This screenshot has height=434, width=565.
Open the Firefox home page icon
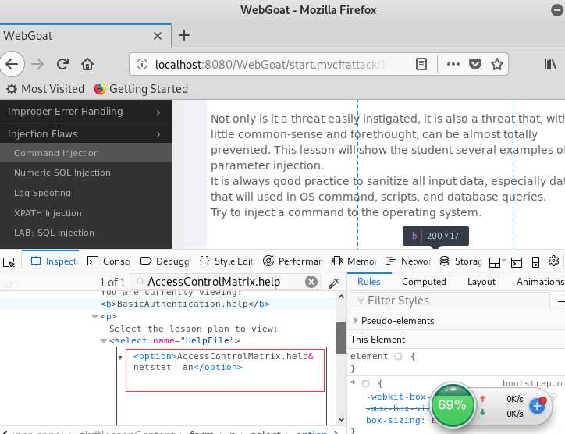[87, 64]
